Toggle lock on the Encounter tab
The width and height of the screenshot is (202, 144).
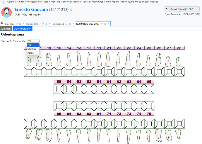point(105,24)
